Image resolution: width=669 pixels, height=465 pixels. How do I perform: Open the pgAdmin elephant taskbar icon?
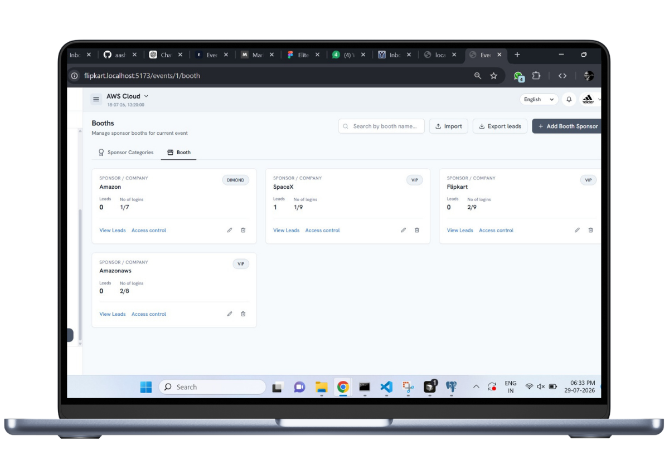(452, 387)
